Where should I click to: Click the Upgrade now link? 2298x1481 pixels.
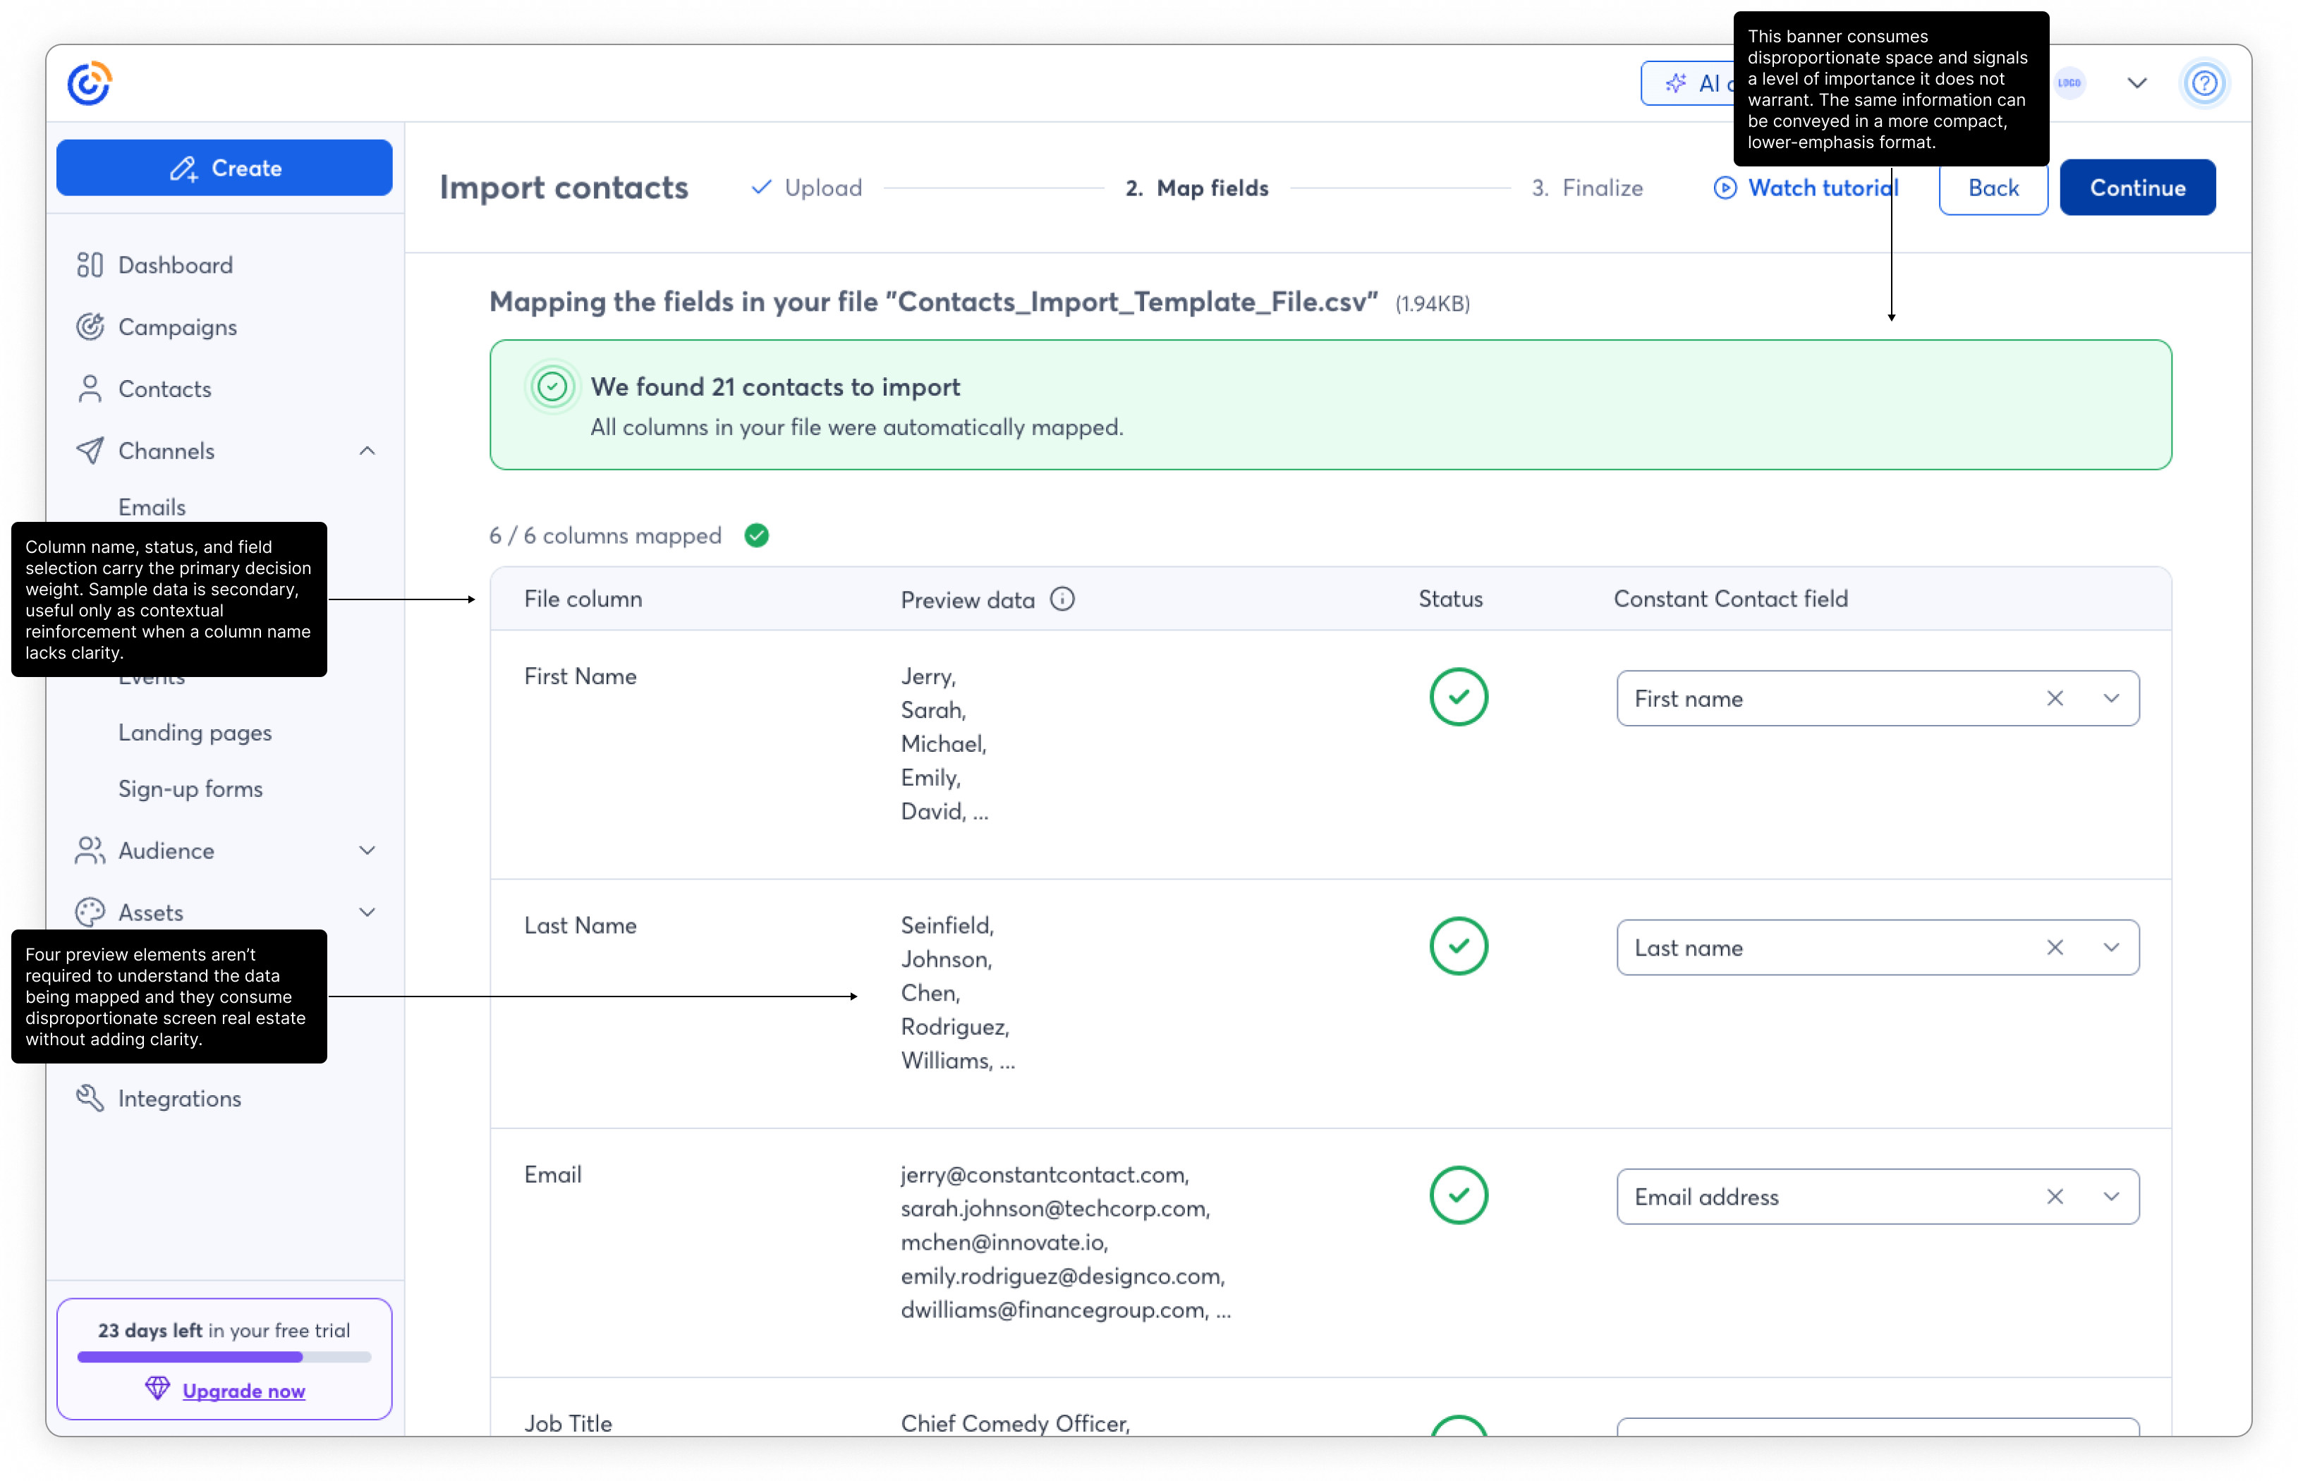point(243,1391)
